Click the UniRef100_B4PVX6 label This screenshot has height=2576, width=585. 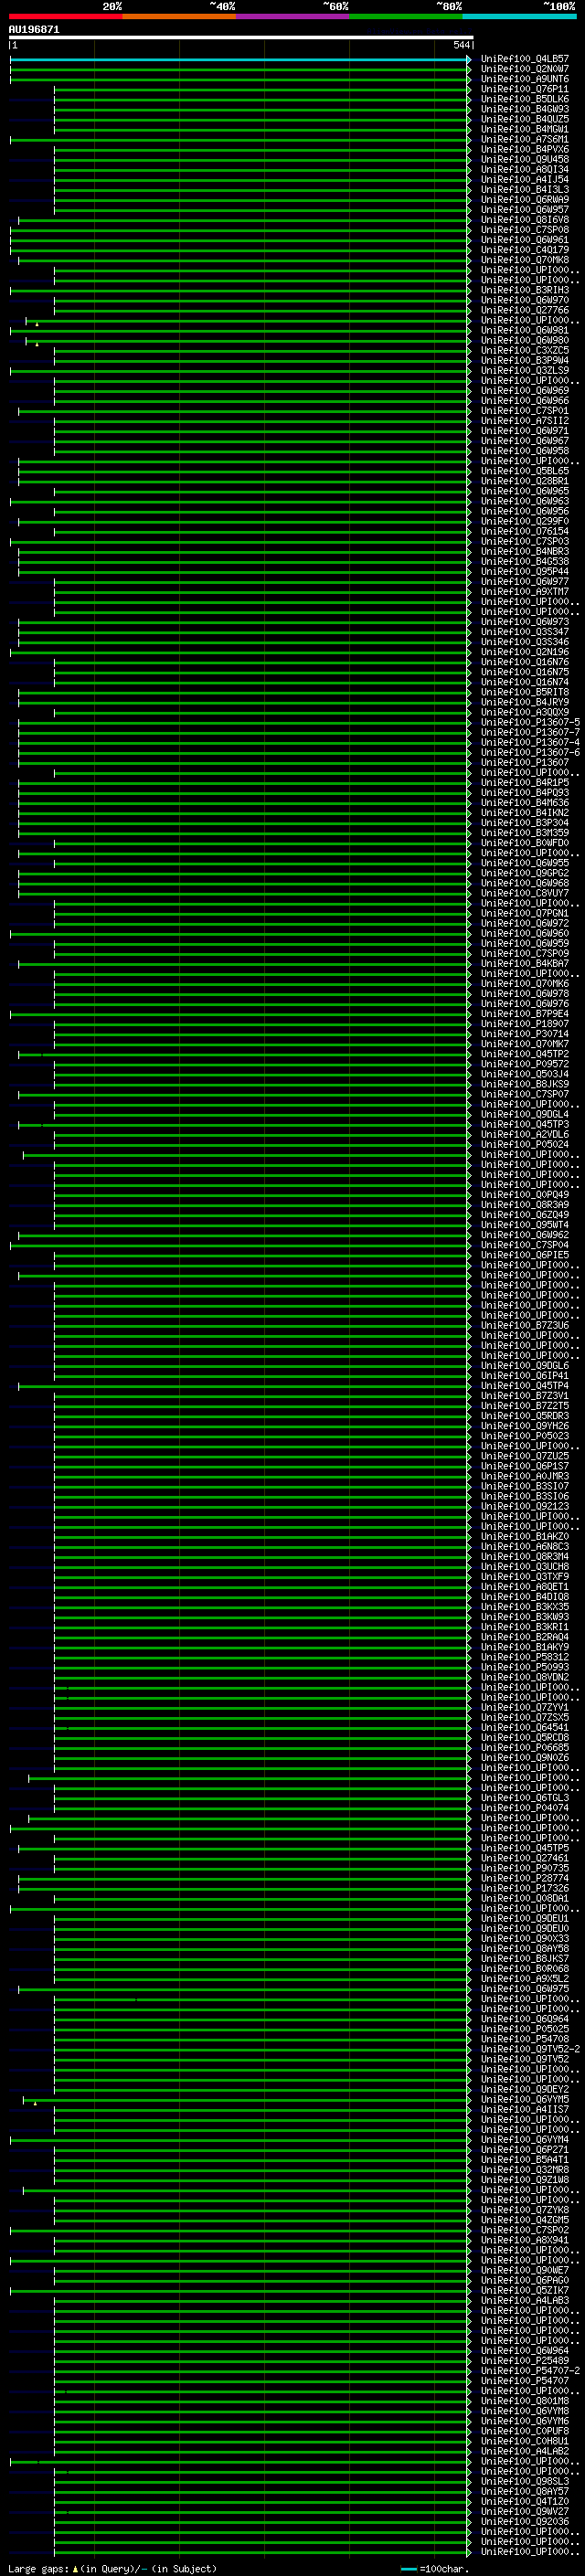click(525, 149)
